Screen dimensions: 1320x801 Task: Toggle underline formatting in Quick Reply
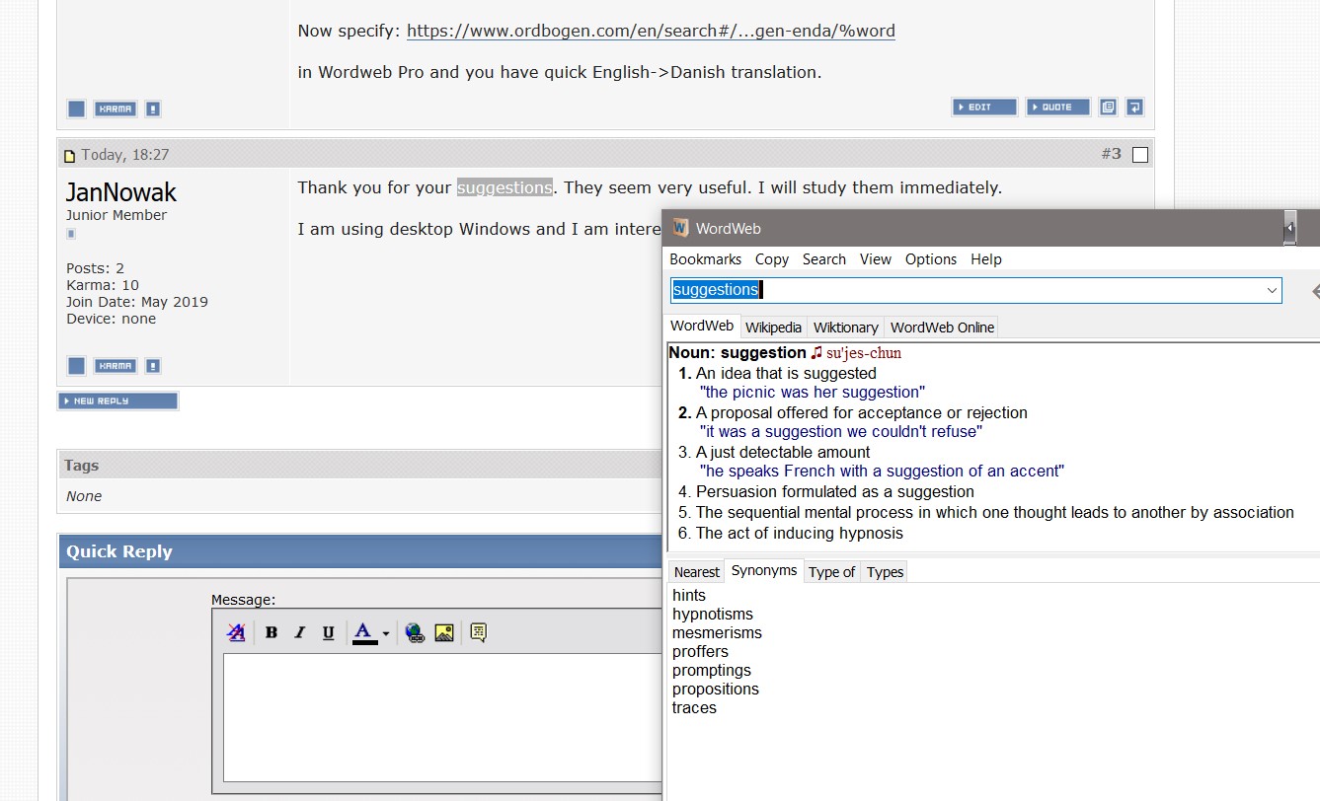[x=329, y=632]
